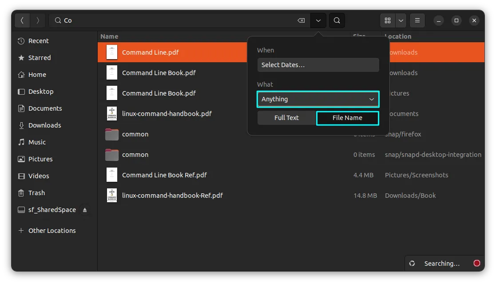Stop the search in progress

(x=476, y=263)
